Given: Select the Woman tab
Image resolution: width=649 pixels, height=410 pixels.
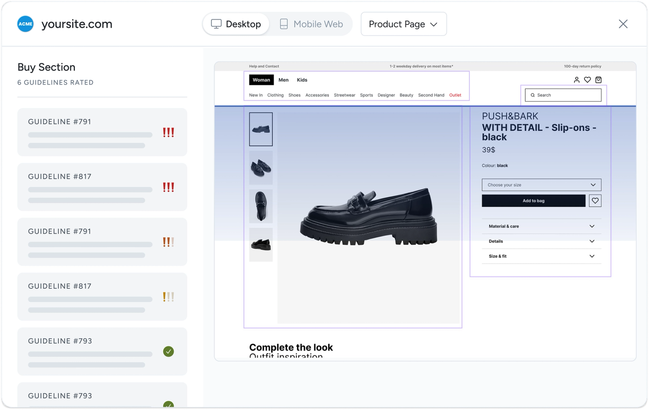Looking at the screenshot, I should pyautogui.click(x=261, y=80).
